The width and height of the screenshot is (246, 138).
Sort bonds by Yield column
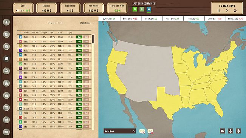[51, 32]
